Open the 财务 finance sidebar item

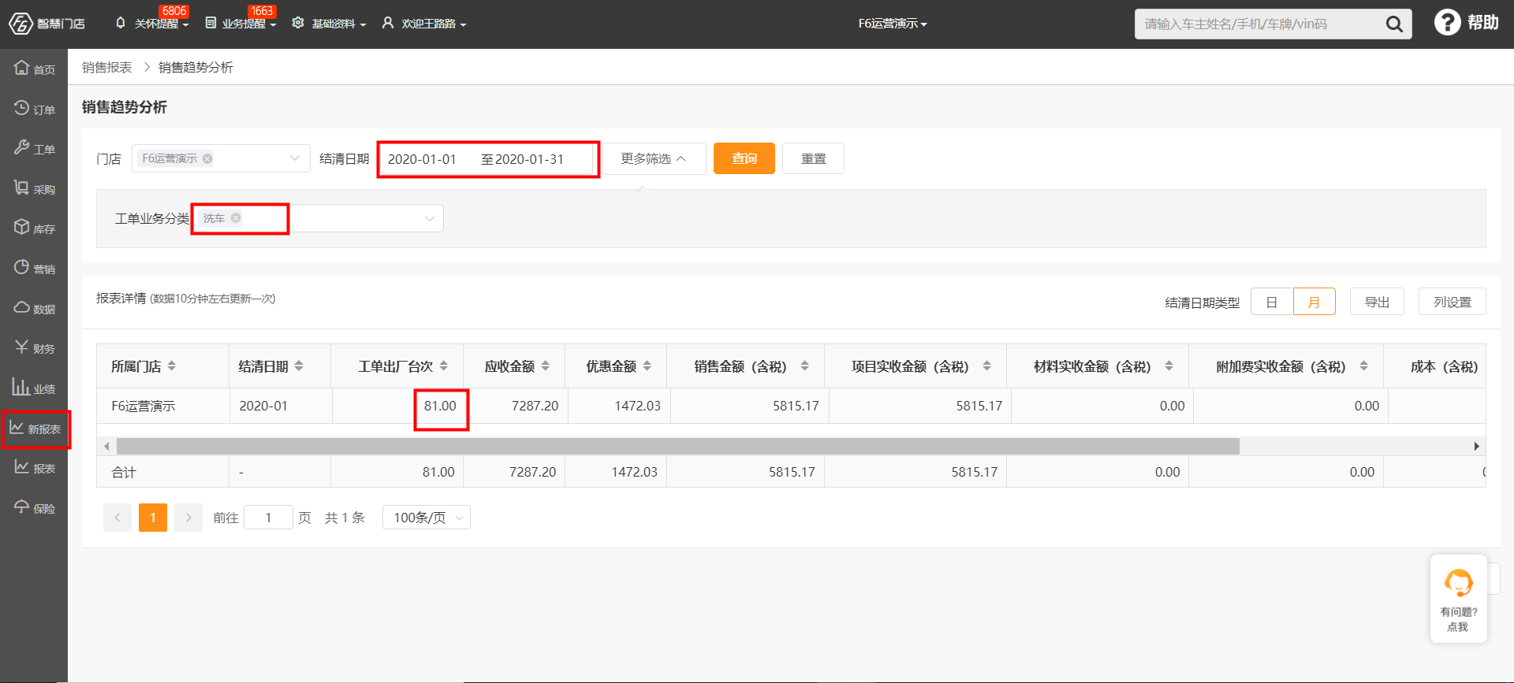point(34,348)
